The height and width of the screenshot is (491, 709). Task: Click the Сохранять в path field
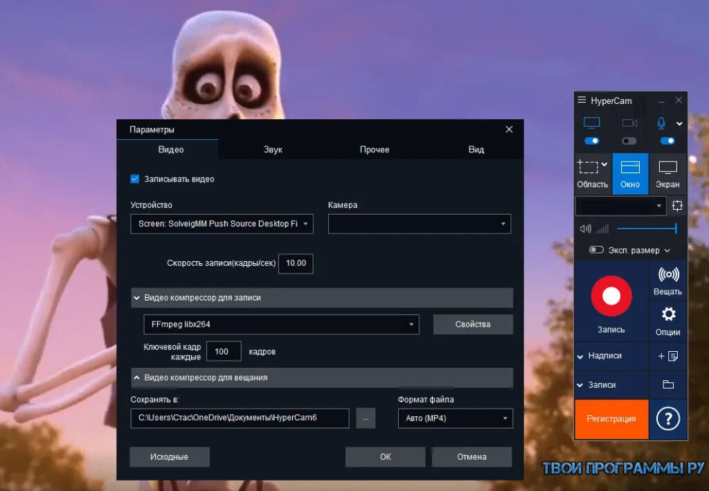click(240, 418)
